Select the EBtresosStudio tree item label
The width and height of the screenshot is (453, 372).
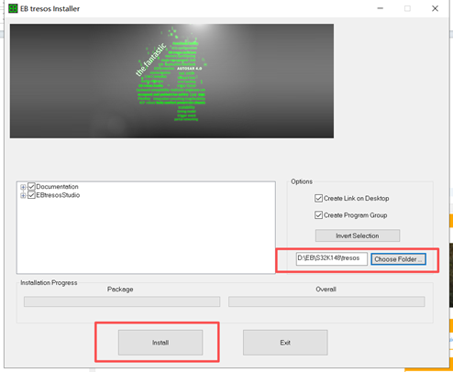click(x=58, y=195)
